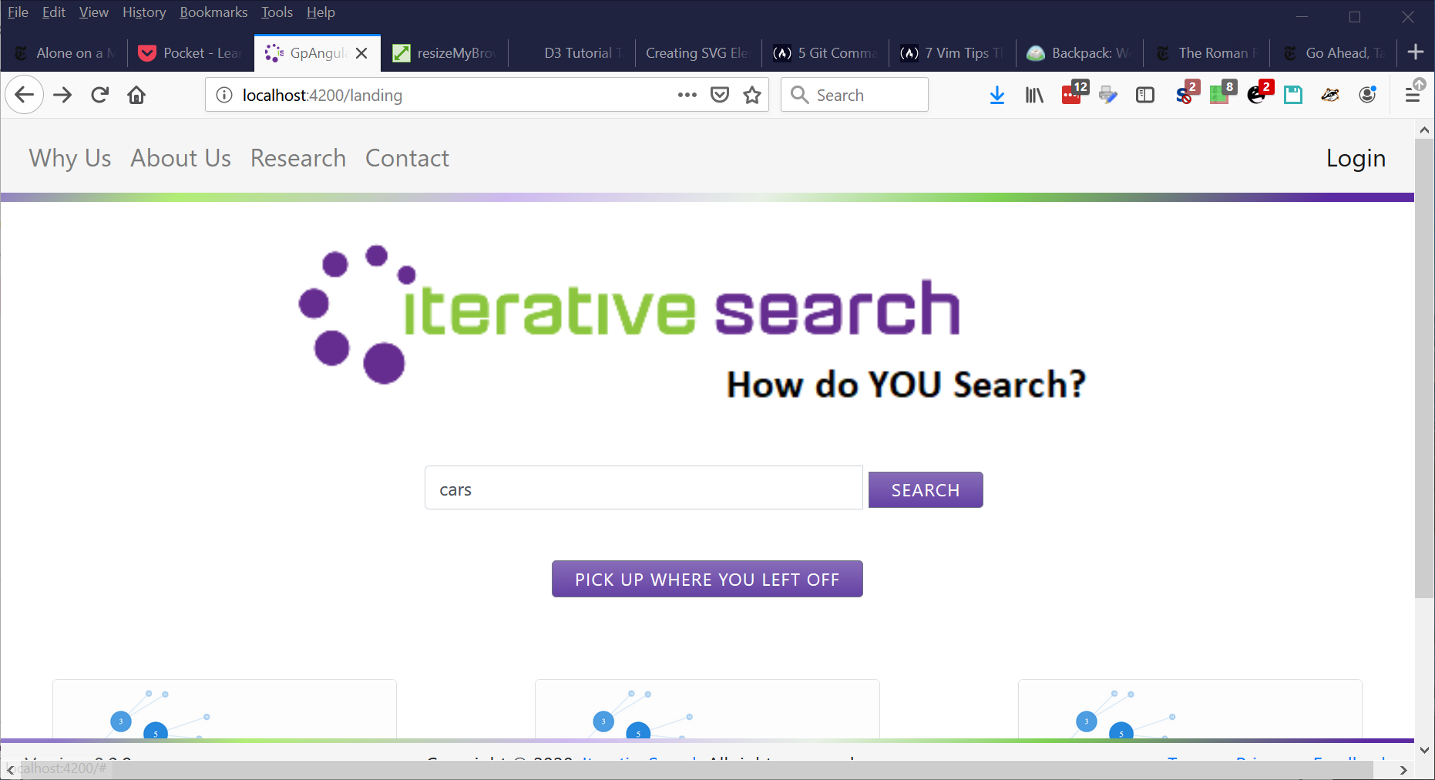1435x780 pixels.
Task: Open the Firefox hamburger menu
Action: tap(1413, 93)
